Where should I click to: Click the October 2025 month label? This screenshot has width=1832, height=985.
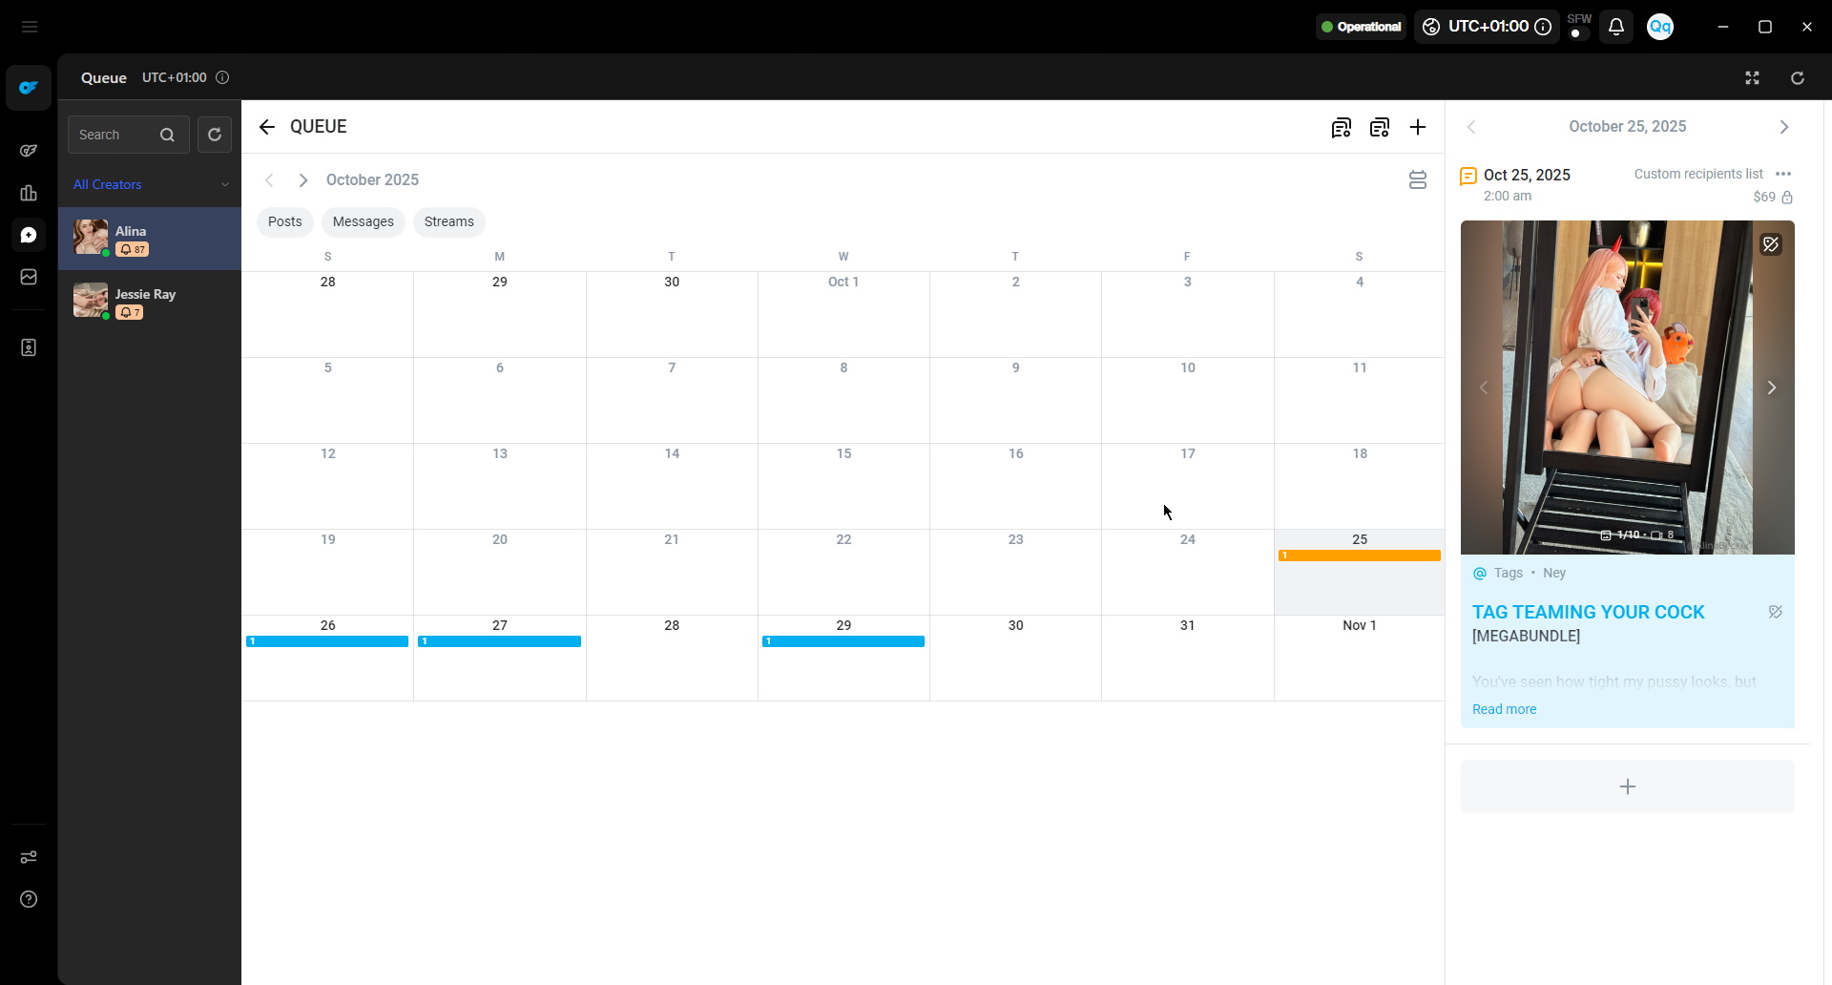tap(372, 180)
